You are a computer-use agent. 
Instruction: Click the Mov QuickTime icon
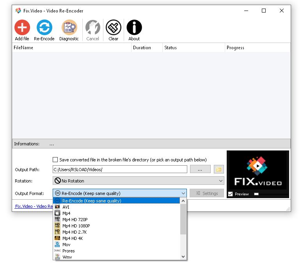(x=57, y=244)
